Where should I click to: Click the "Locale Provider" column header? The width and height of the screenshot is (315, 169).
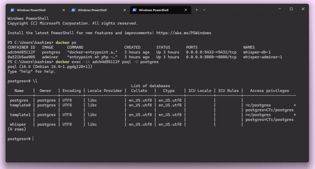tap(105, 91)
